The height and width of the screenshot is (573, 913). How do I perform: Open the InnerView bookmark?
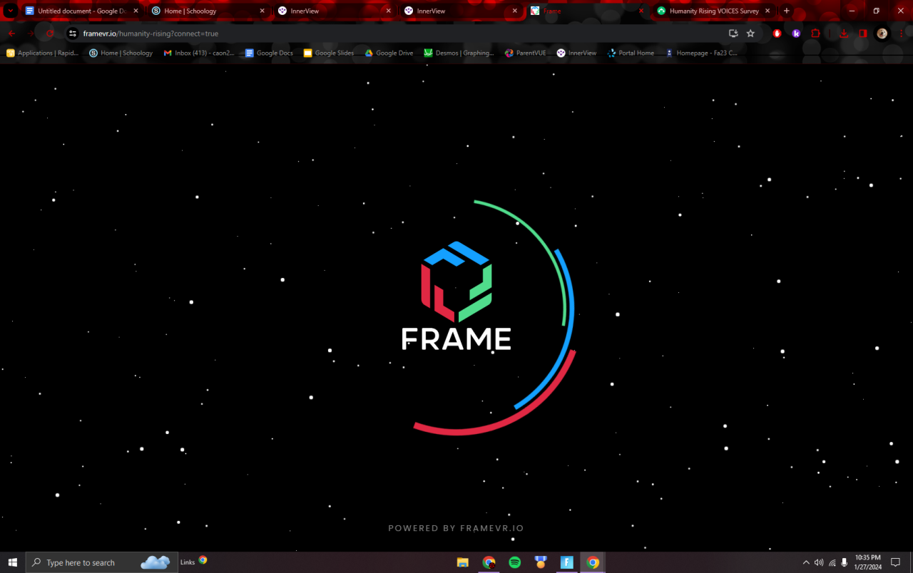(576, 53)
